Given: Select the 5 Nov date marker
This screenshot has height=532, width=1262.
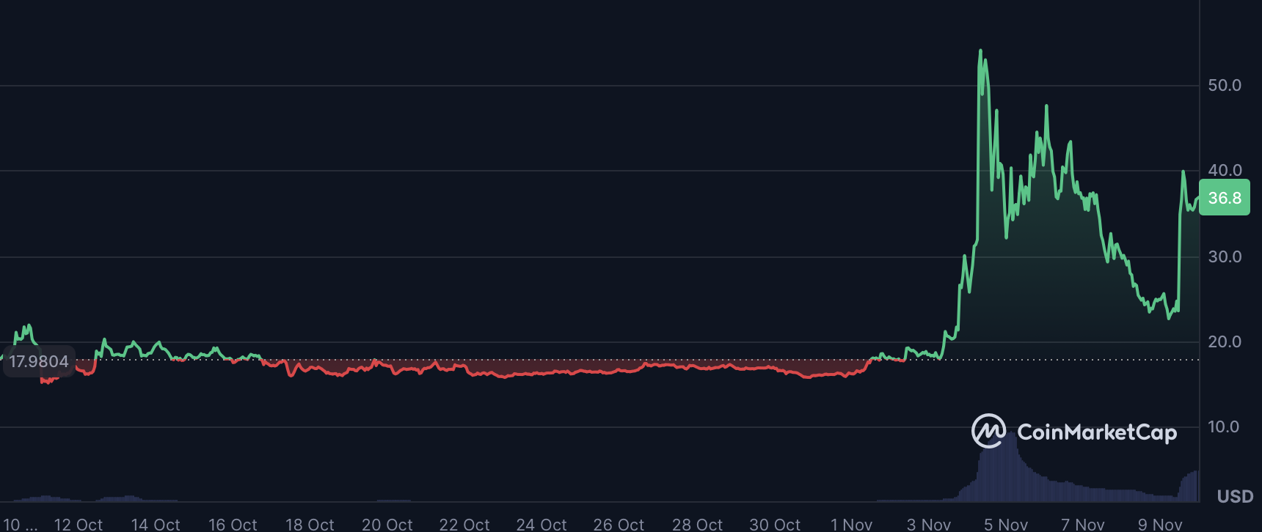Looking at the screenshot, I should click(1005, 524).
